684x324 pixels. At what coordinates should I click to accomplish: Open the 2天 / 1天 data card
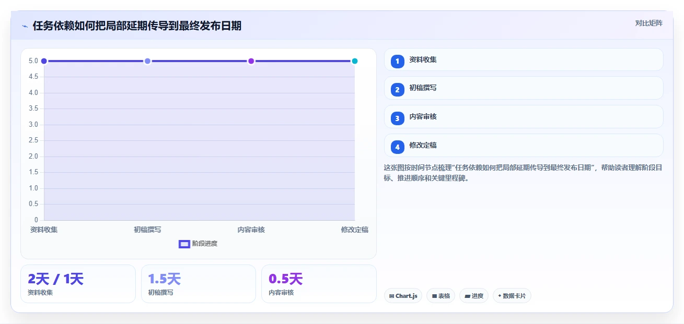78,284
